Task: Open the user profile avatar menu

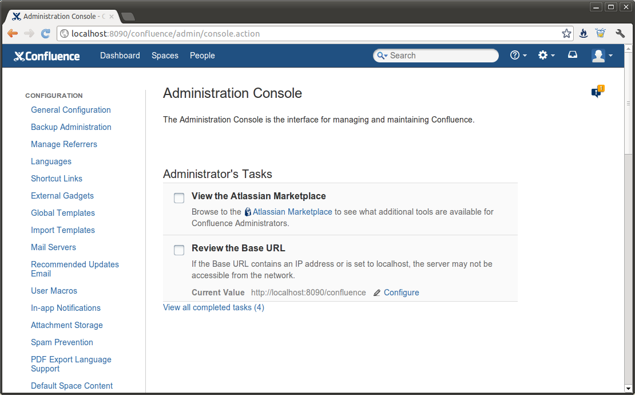Action: click(602, 56)
